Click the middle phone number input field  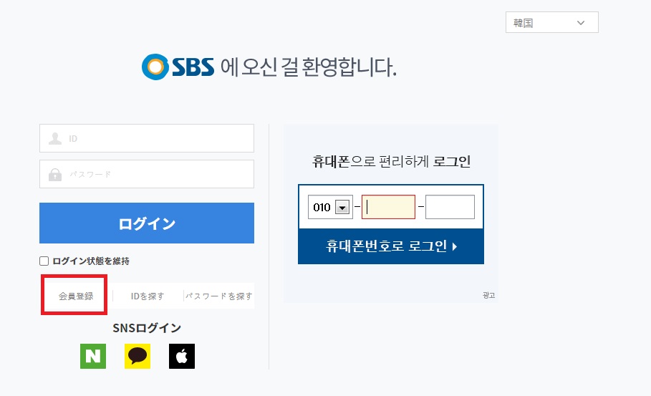pos(388,207)
